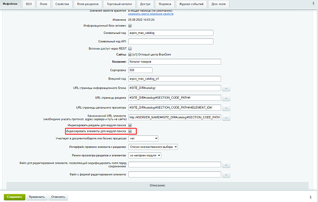Click the pin icon in bottom bar

311,197
